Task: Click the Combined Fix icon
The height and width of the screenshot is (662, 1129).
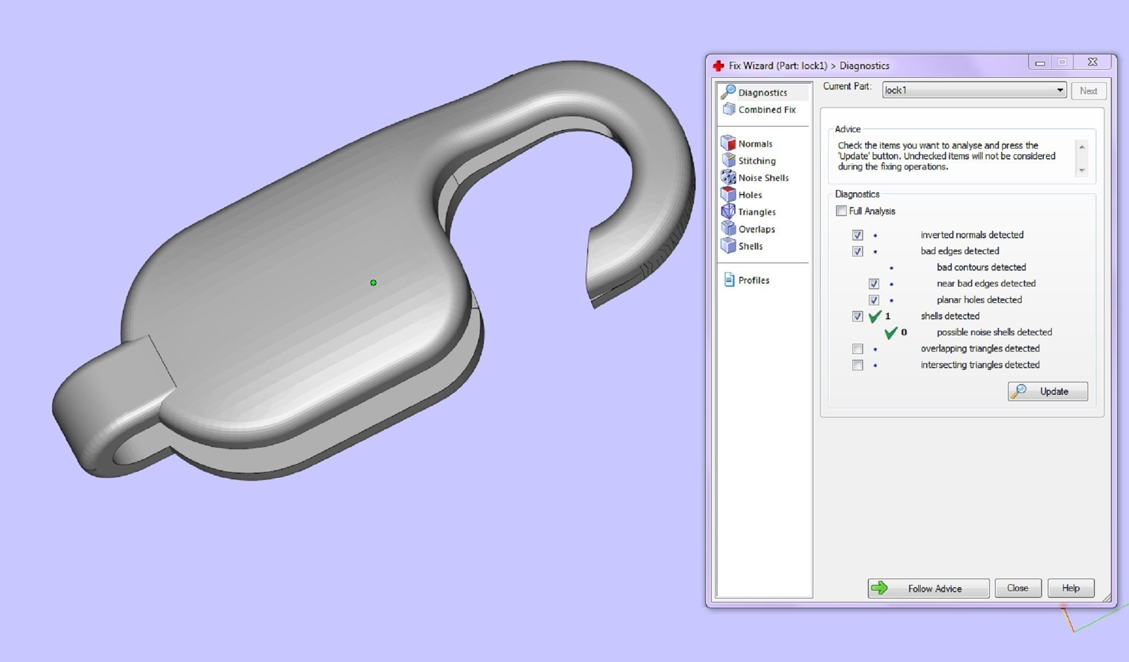Action: tap(729, 109)
